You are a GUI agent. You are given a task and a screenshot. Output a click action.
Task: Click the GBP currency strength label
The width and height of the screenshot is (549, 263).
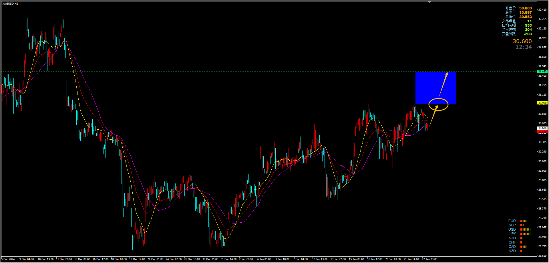[x=512, y=225]
